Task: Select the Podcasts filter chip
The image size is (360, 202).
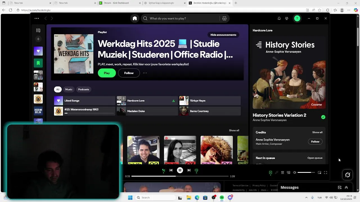Action: pyautogui.click(x=84, y=89)
